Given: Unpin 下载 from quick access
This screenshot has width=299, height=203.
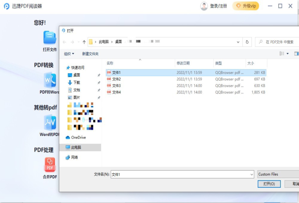Looking at the screenshot, I should pos(99,83).
